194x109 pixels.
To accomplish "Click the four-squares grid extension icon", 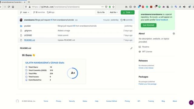I will [x=168, y=7].
